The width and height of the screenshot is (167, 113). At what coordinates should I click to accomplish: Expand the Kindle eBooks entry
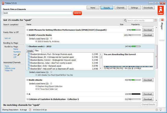click(27, 80)
